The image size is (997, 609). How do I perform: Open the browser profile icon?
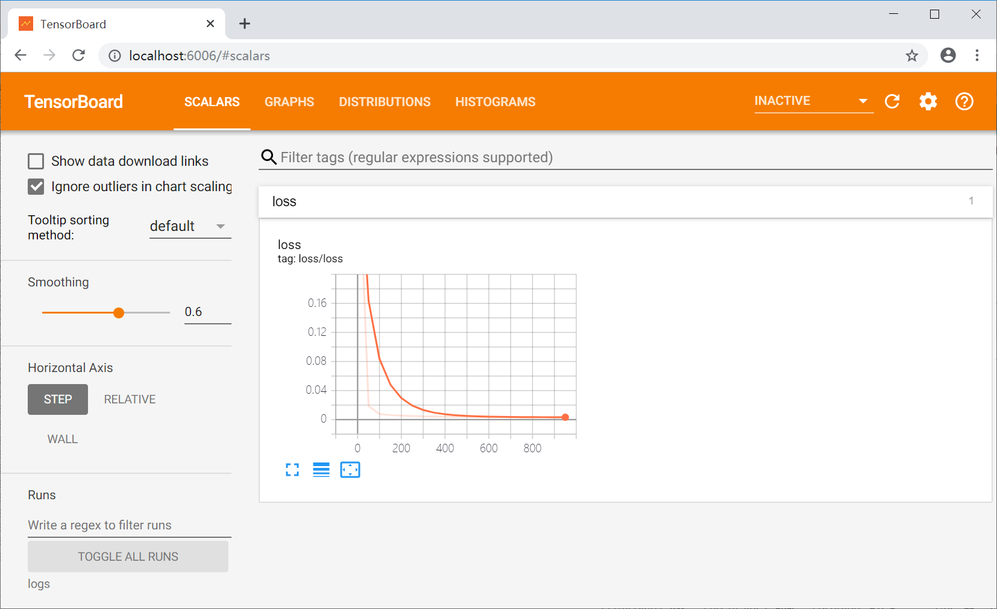[948, 55]
